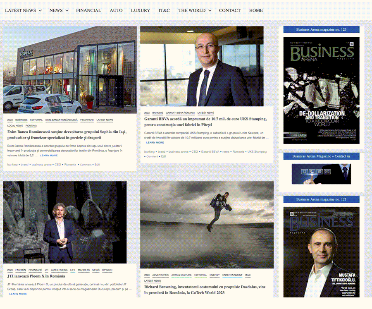Click the UKS Stamping tag link
The width and height of the screenshot is (372, 309).
257,151
